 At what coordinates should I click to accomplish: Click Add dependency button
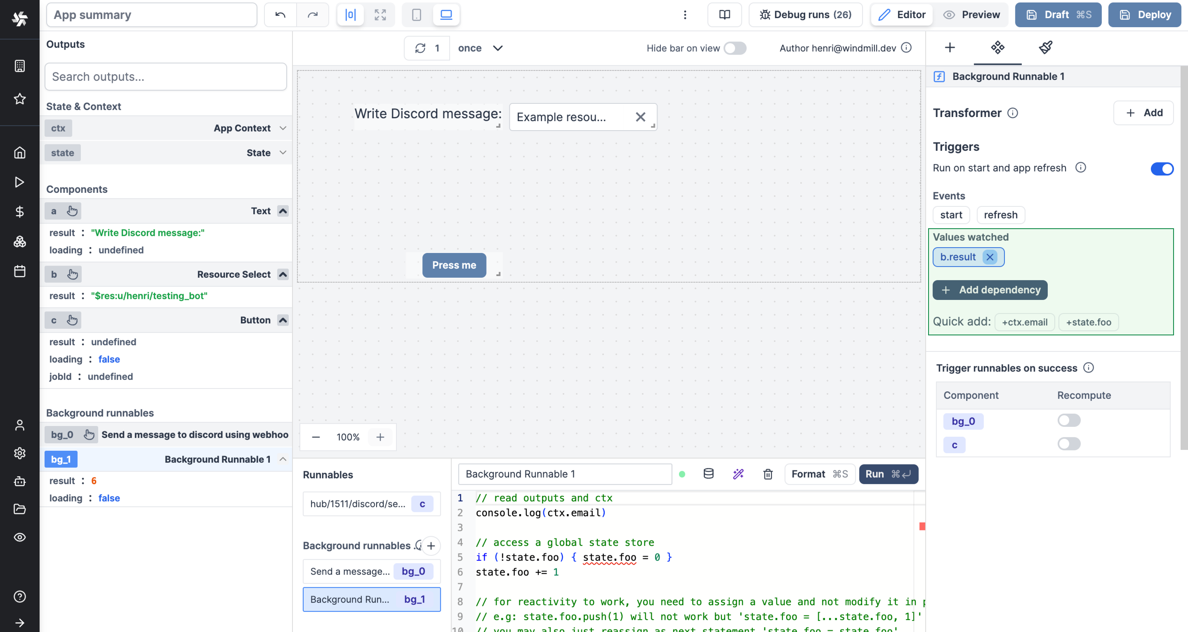pos(991,289)
